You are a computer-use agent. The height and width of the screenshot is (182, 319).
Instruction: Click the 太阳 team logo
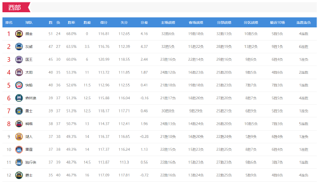point(19,72)
